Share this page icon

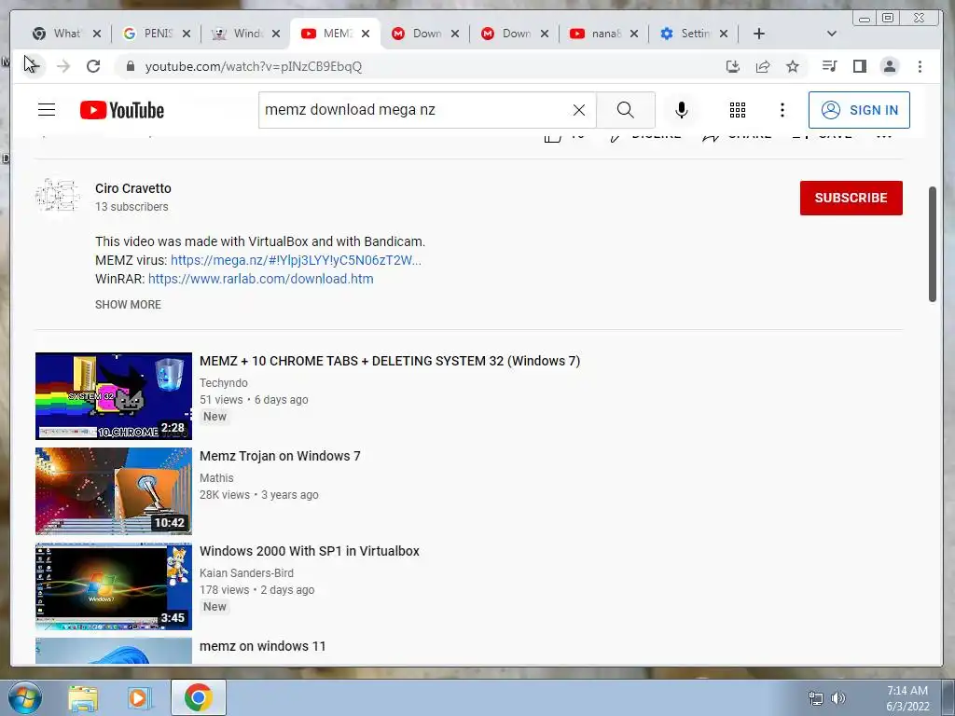[763, 66]
